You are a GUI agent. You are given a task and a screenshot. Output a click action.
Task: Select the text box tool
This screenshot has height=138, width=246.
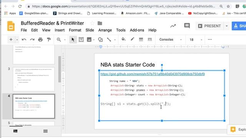(x=81, y=39)
